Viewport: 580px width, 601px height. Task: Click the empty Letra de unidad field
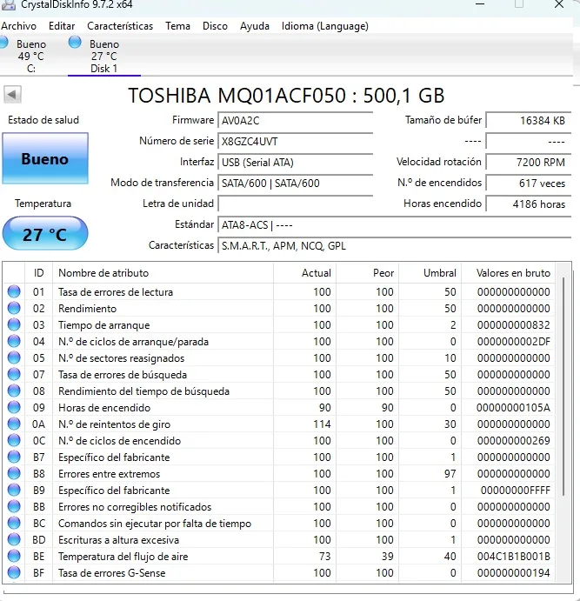pos(296,204)
